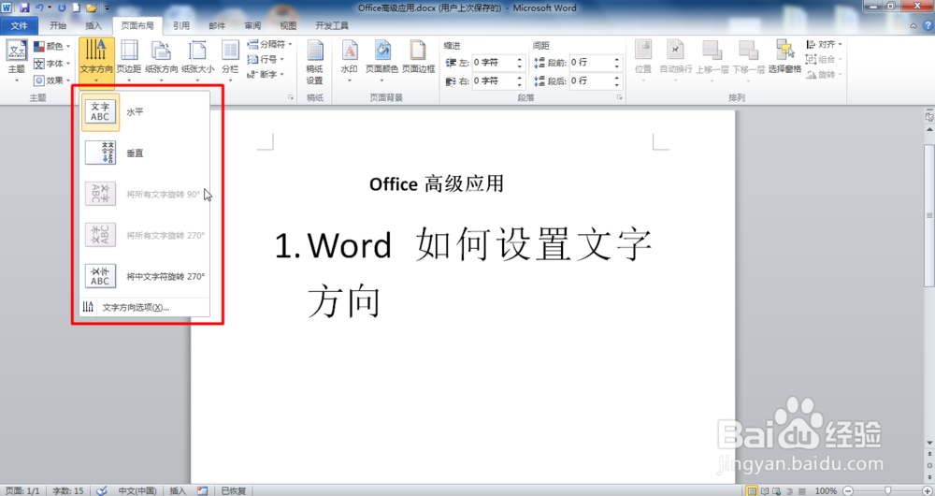935x496 pixels.
Task: Open theme Effects dropdown
Action: 51,80
